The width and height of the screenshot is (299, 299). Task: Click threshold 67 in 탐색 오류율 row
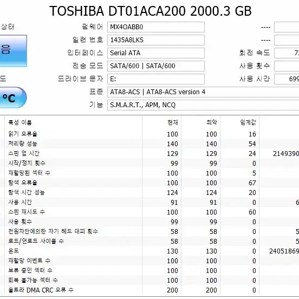click(252, 183)
